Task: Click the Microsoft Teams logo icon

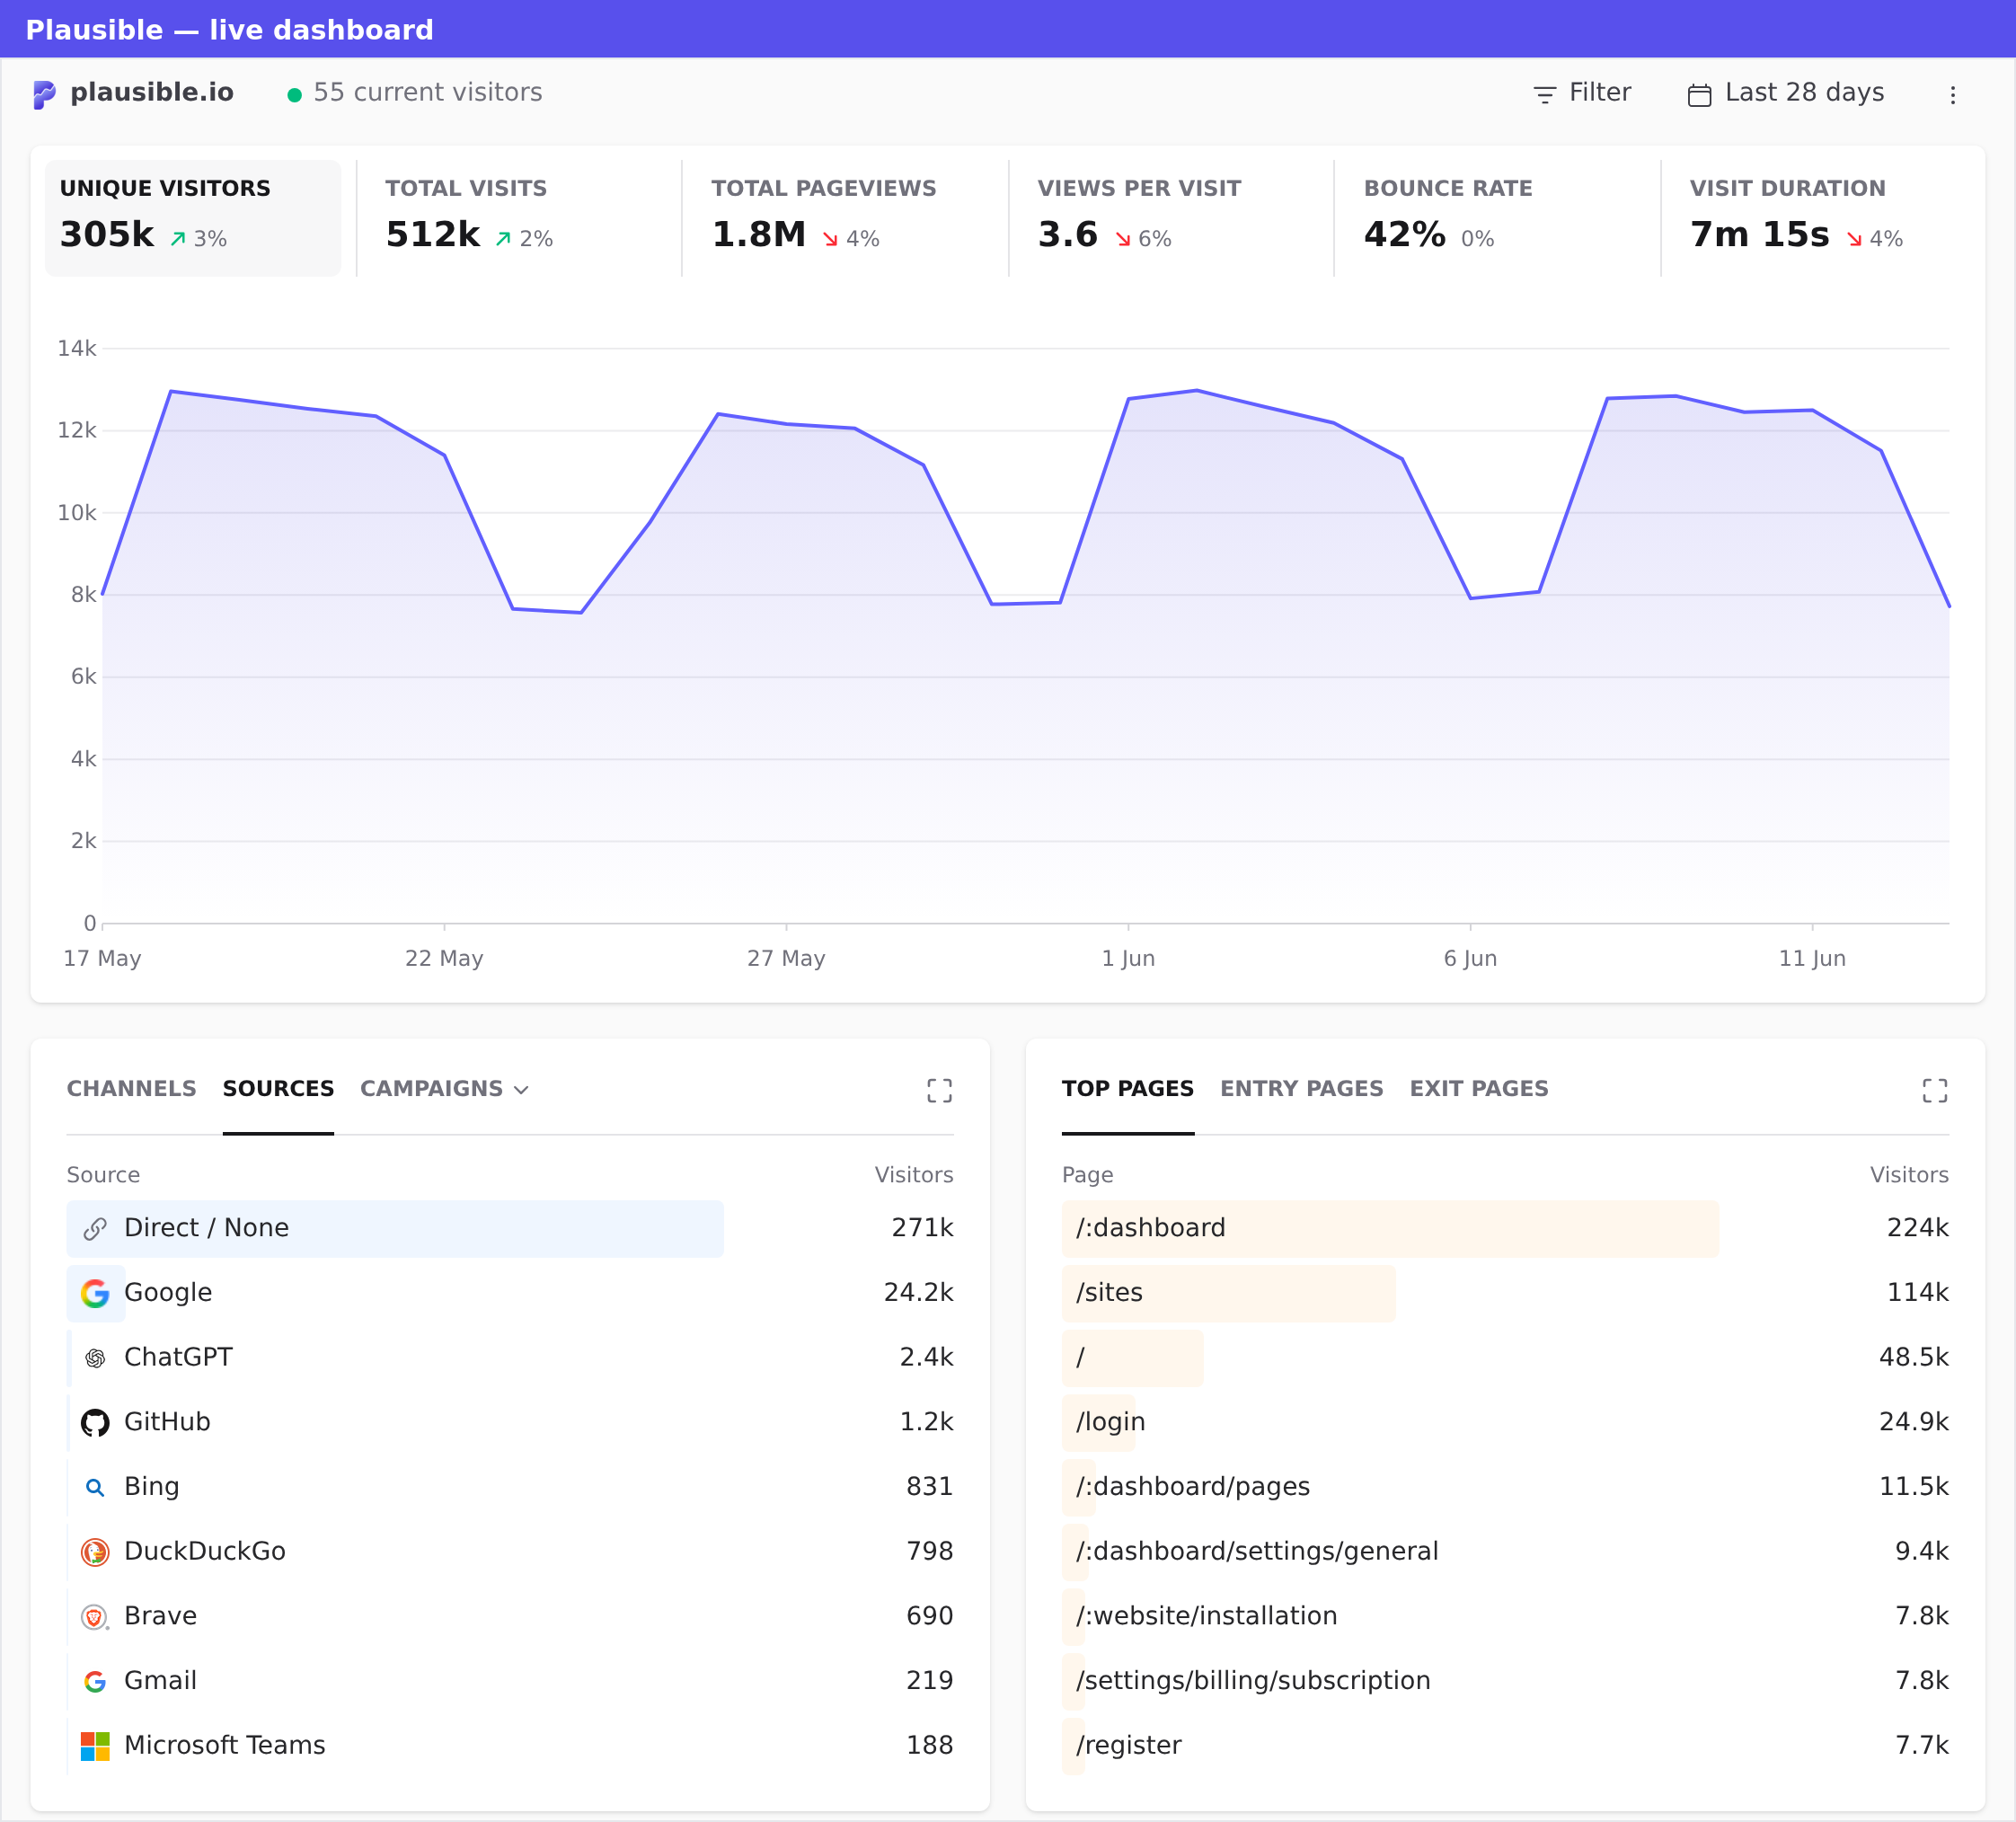Action: click(x=95, y=1746)
